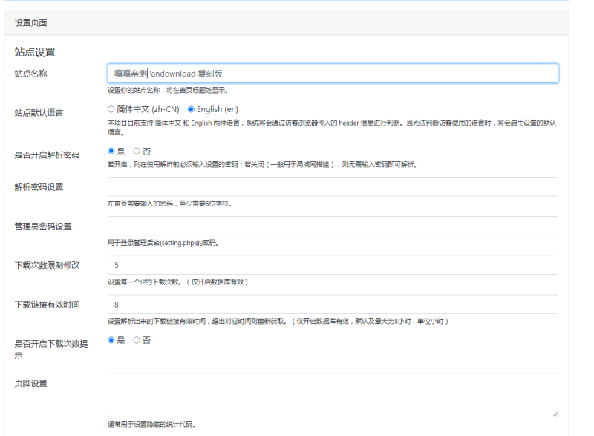Click the 是否开启解析密码 label
The image size is (594, 436).
coord(47,155)
